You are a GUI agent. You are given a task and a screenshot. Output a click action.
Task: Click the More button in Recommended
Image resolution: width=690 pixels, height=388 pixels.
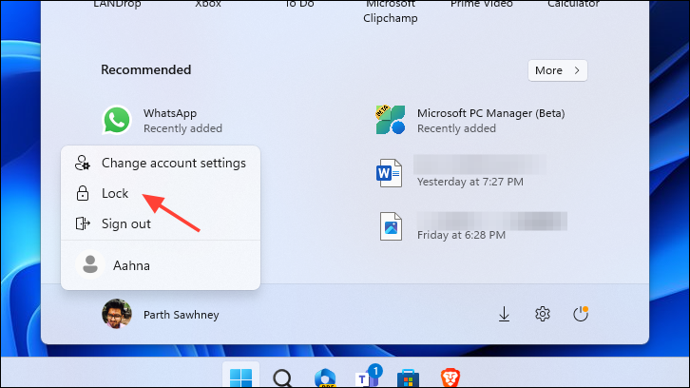558,70
